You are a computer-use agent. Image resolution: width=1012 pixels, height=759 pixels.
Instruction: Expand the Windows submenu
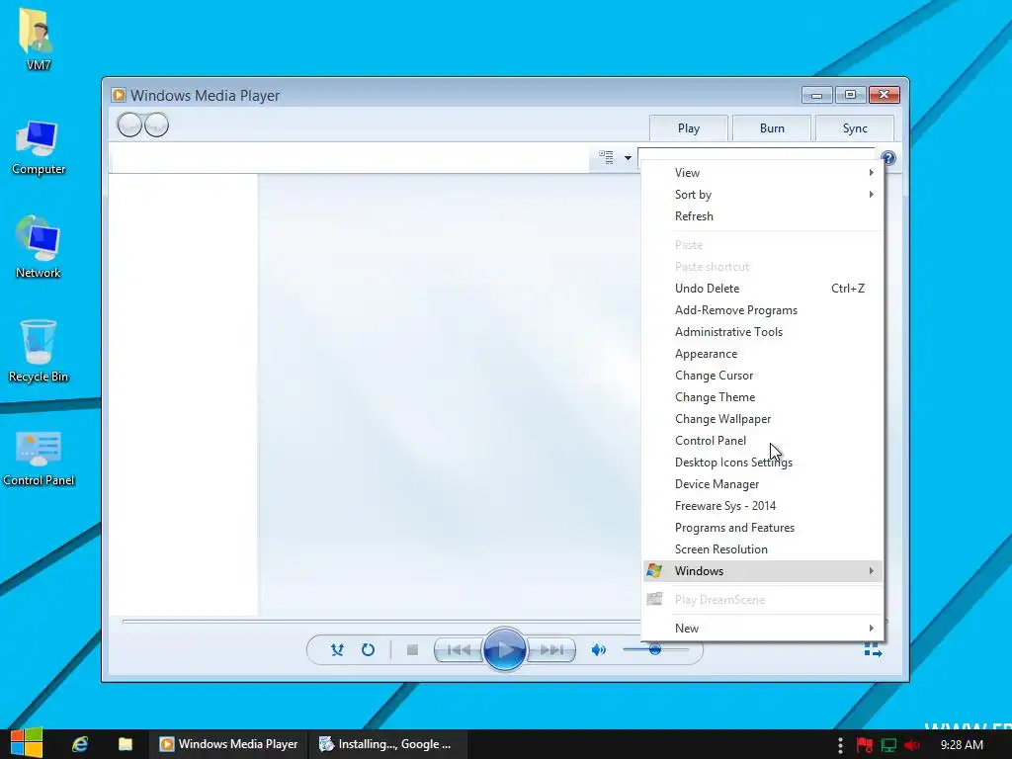763,571
